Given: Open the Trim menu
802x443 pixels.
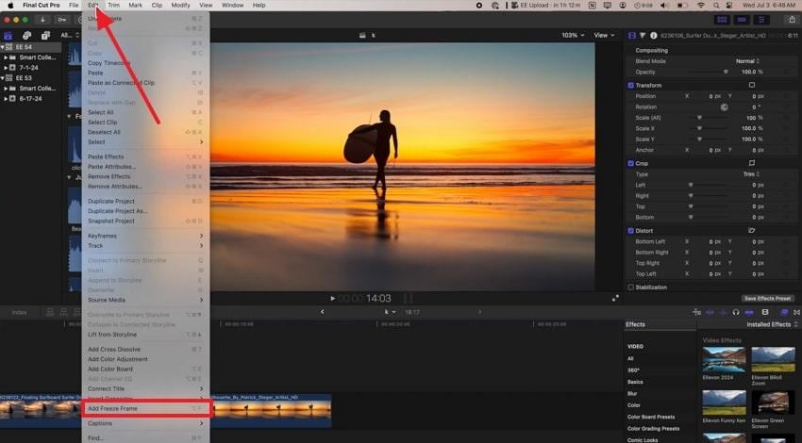Looking at the screenshot, I should pyautogui.click(x=113, y=5).
